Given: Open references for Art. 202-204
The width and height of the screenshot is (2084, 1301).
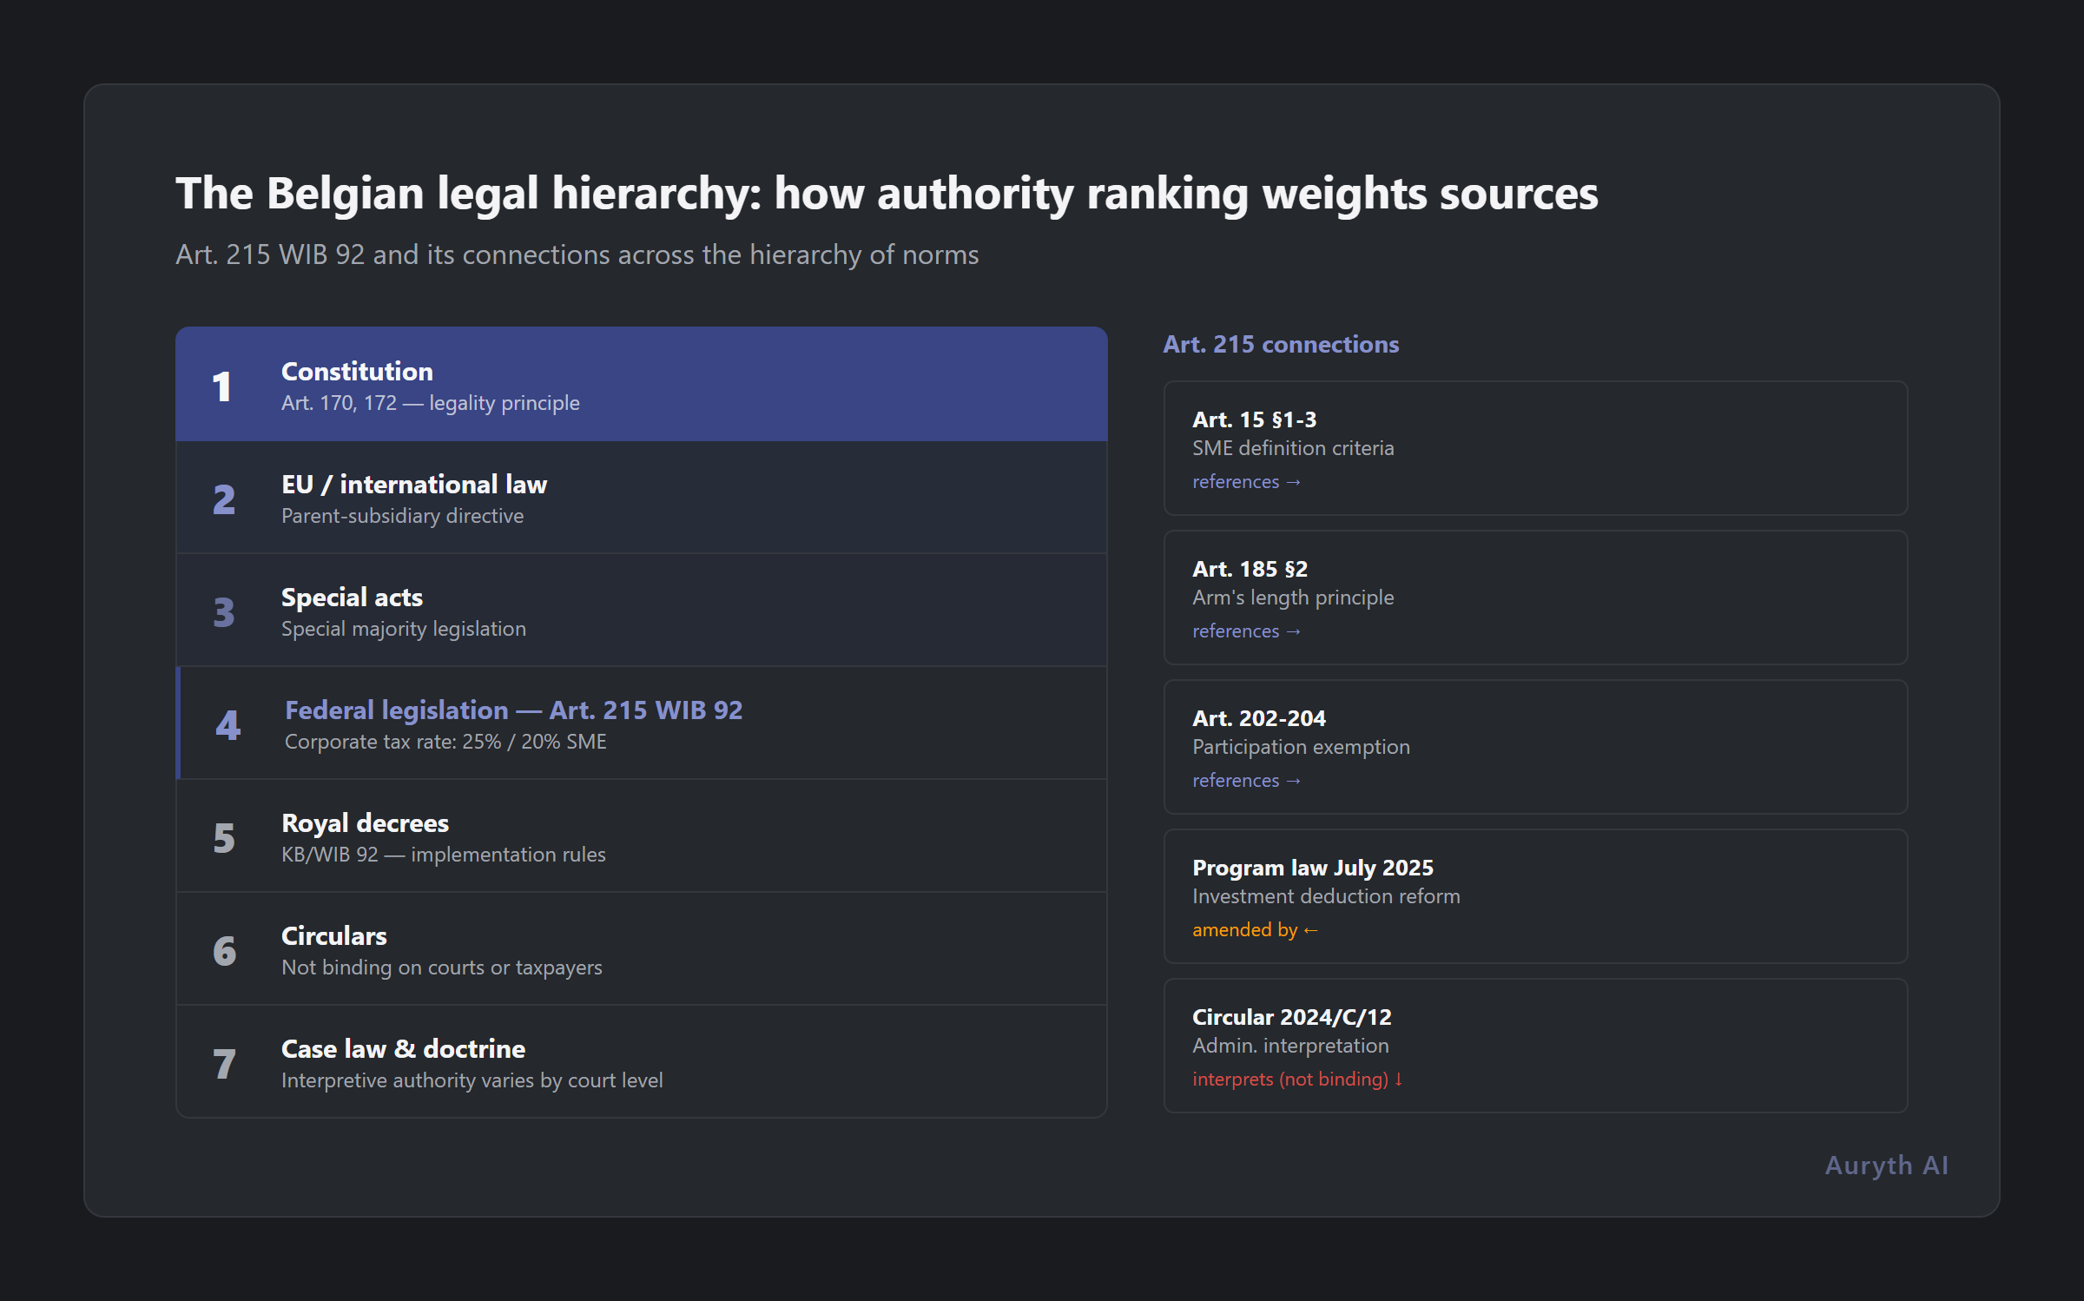Looking at the screenshot, I should point(1246,780).
